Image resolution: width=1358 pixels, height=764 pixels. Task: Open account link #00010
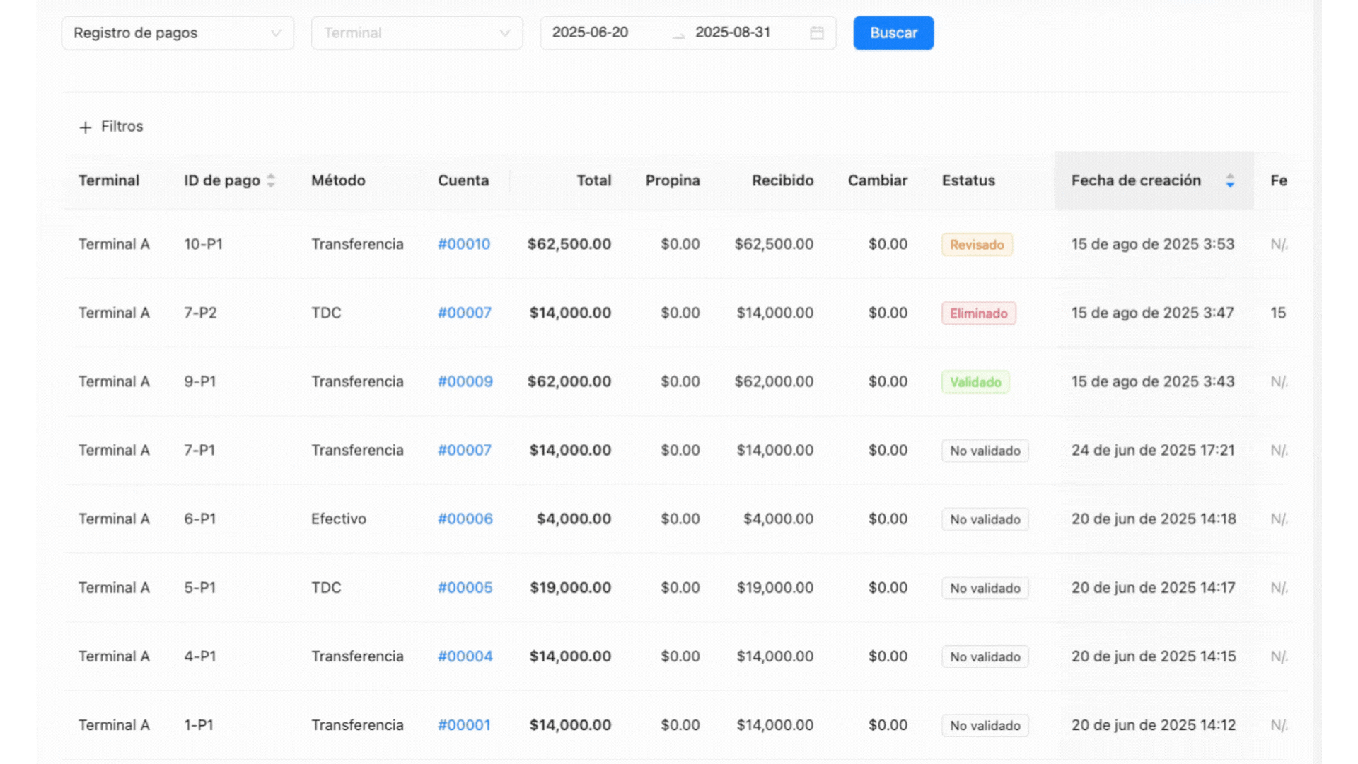[x=463, y=244]
